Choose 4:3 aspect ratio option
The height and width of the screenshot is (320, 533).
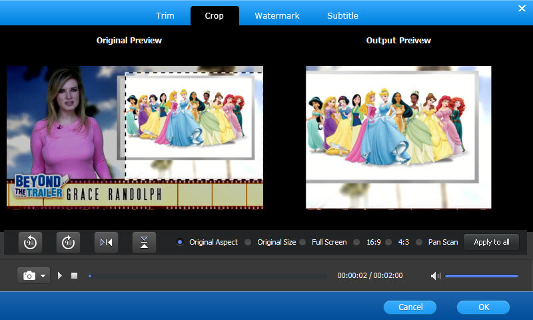(x=388, y=242)
